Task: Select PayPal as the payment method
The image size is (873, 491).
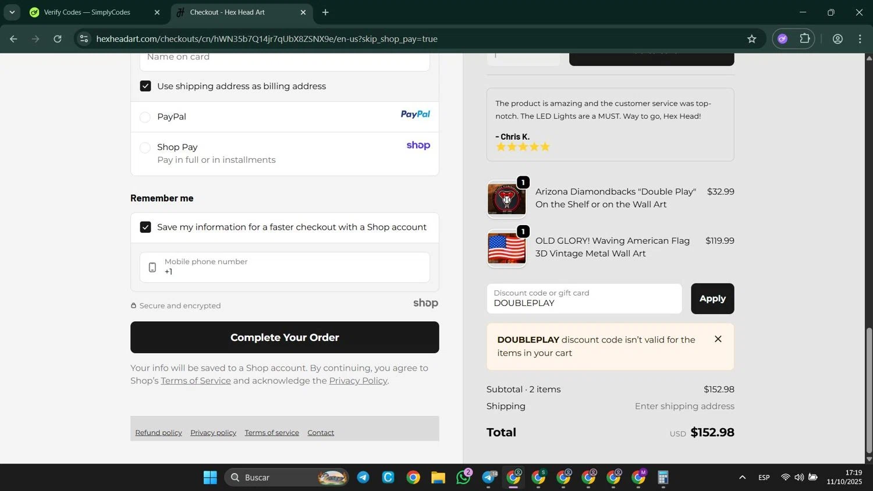Action: point(145,117)
